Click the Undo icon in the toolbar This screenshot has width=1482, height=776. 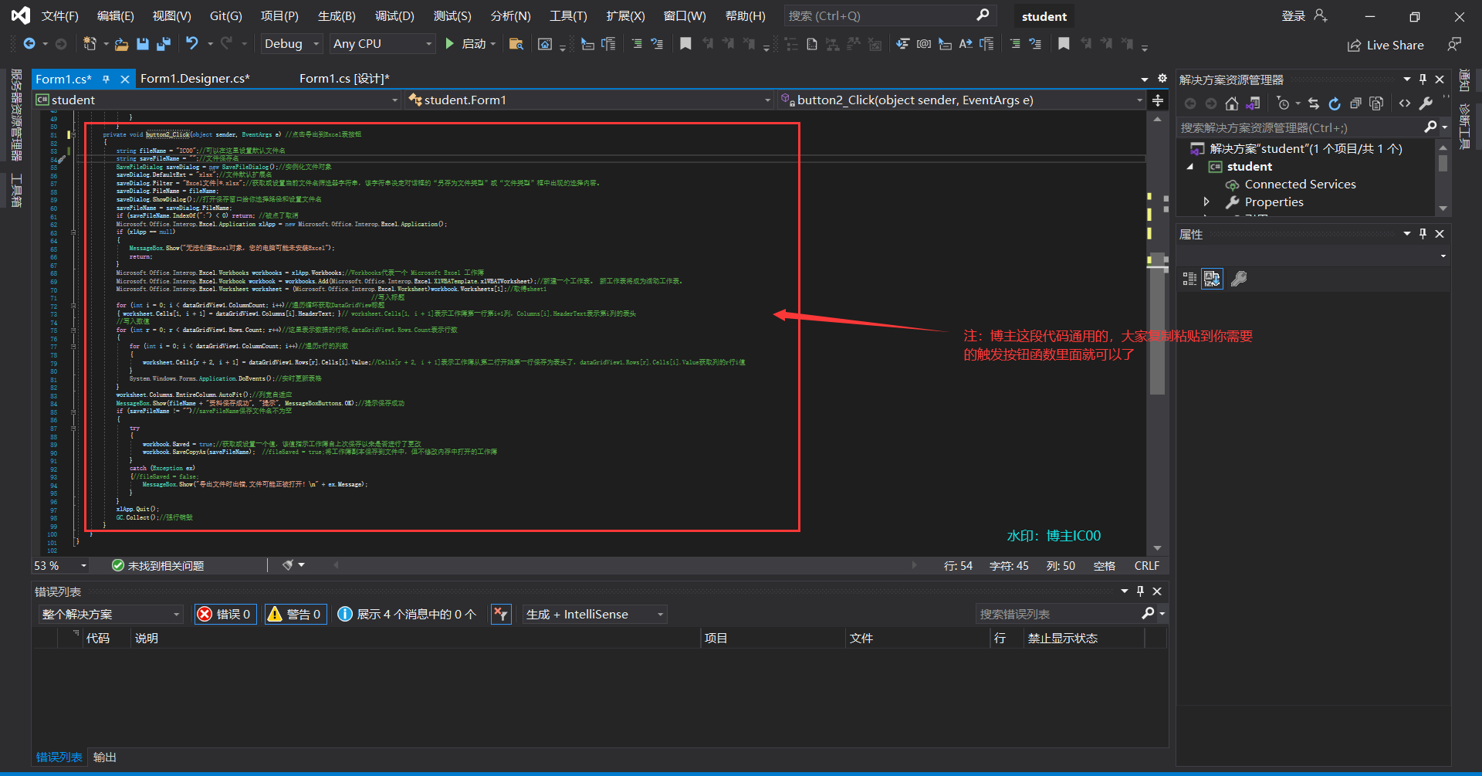point(192,44)
